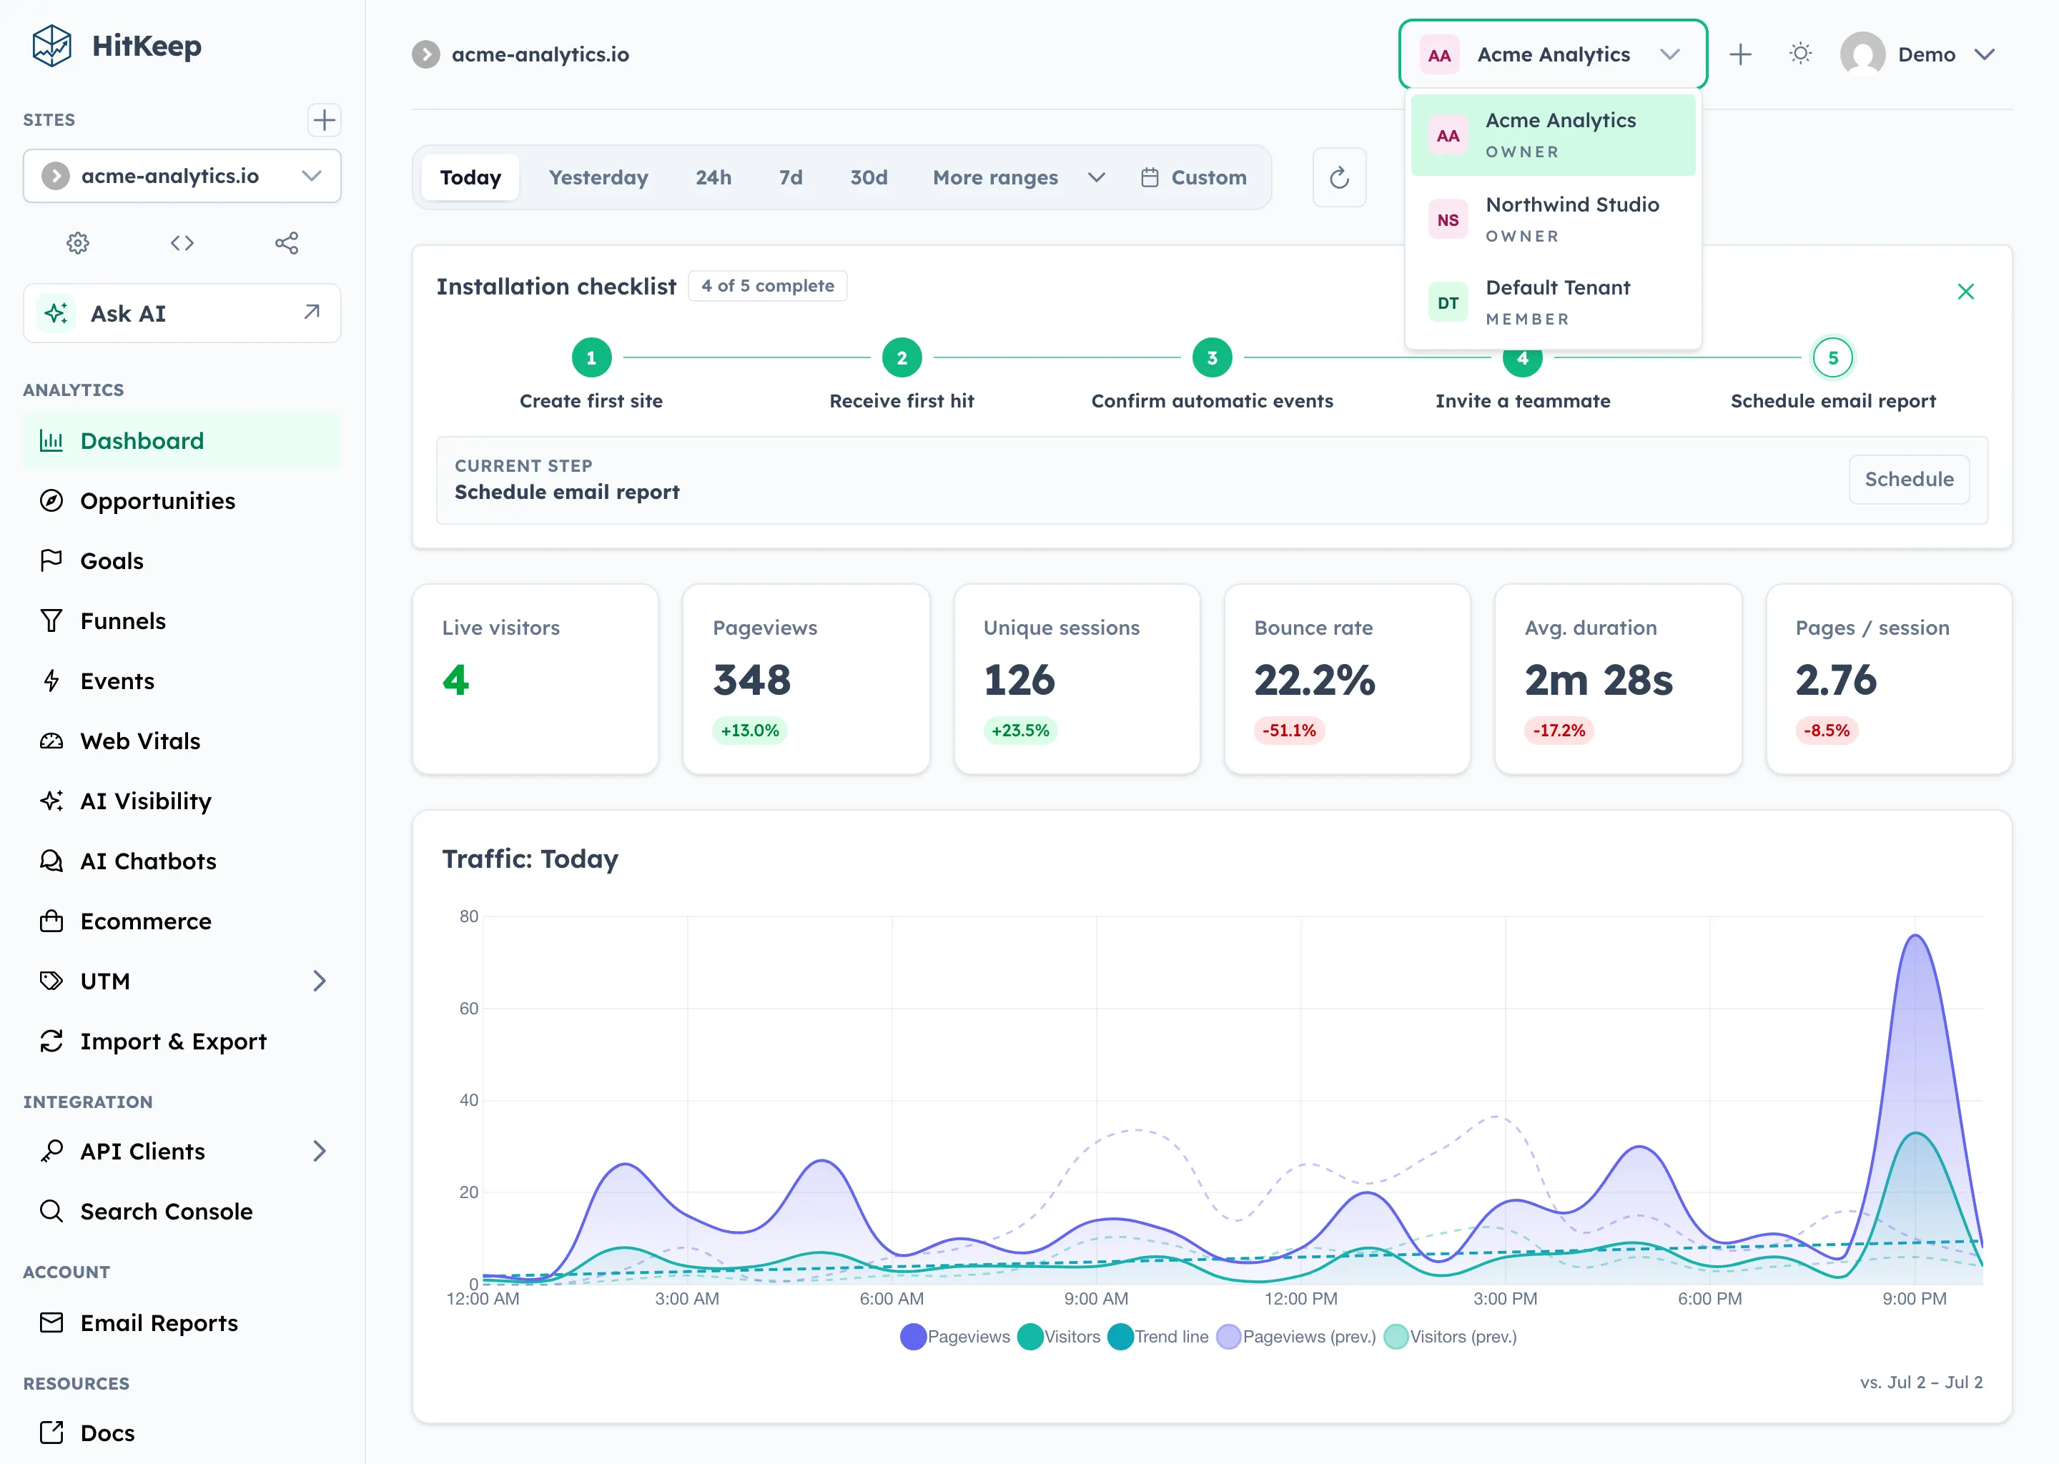2059x1464 pixels.
Task: Select Northwind Studio tenant
Action: coord(1552,219)
